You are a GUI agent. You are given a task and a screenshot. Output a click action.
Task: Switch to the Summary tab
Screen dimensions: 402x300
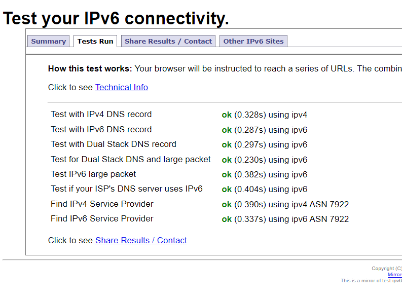48,42
